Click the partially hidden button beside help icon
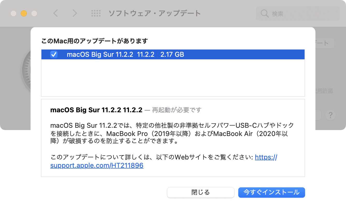This screenshot has width=346, height=208. (318, 115)
